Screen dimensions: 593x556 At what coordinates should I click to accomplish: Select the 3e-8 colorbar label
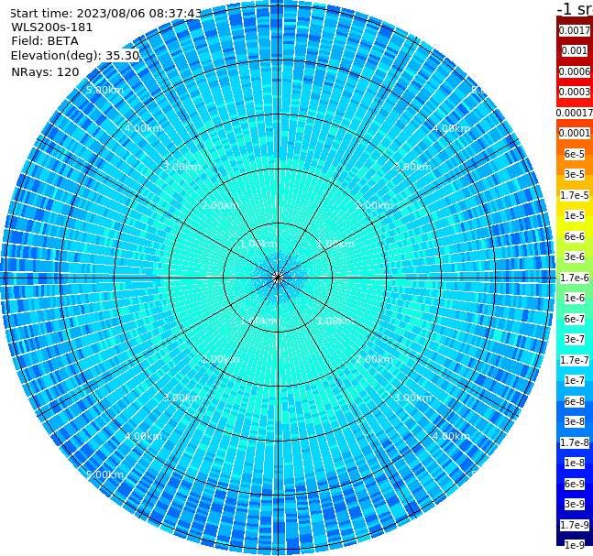pyautogui.click(x=575, y=421)
